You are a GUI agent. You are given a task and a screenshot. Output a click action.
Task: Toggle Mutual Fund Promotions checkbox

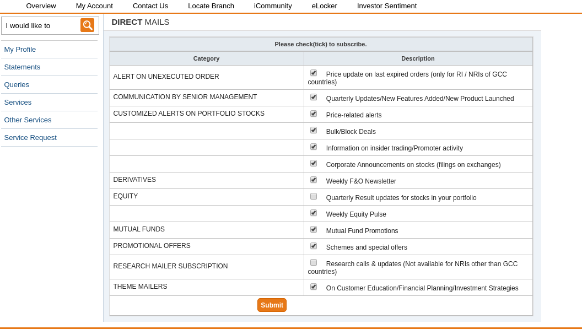pos(314,229)
